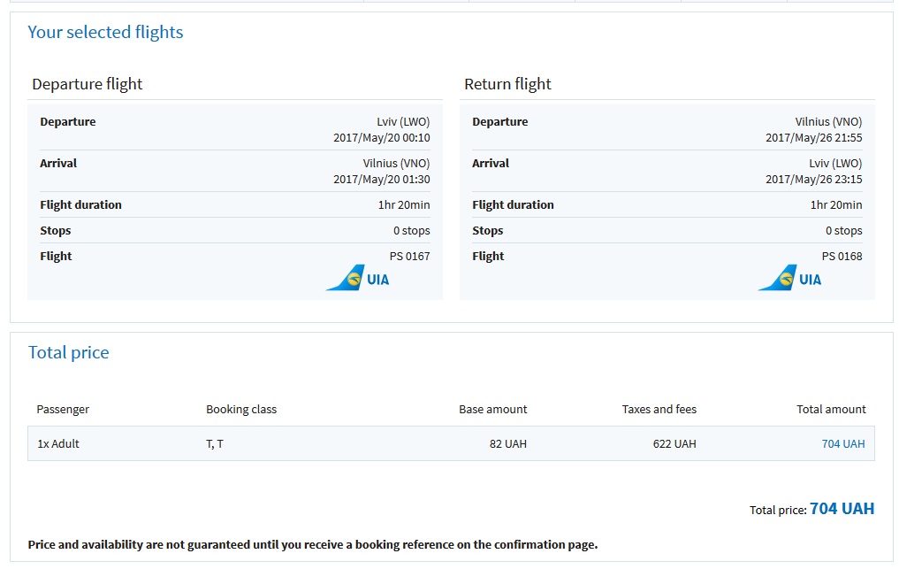Click the 82 UAH base amount value
Image resolution: width=899 pixels, height=569 pixels.
(507, 444)
